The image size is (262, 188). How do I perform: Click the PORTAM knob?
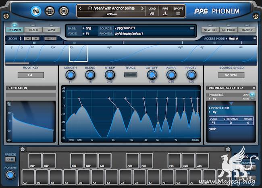click(10, 176)
